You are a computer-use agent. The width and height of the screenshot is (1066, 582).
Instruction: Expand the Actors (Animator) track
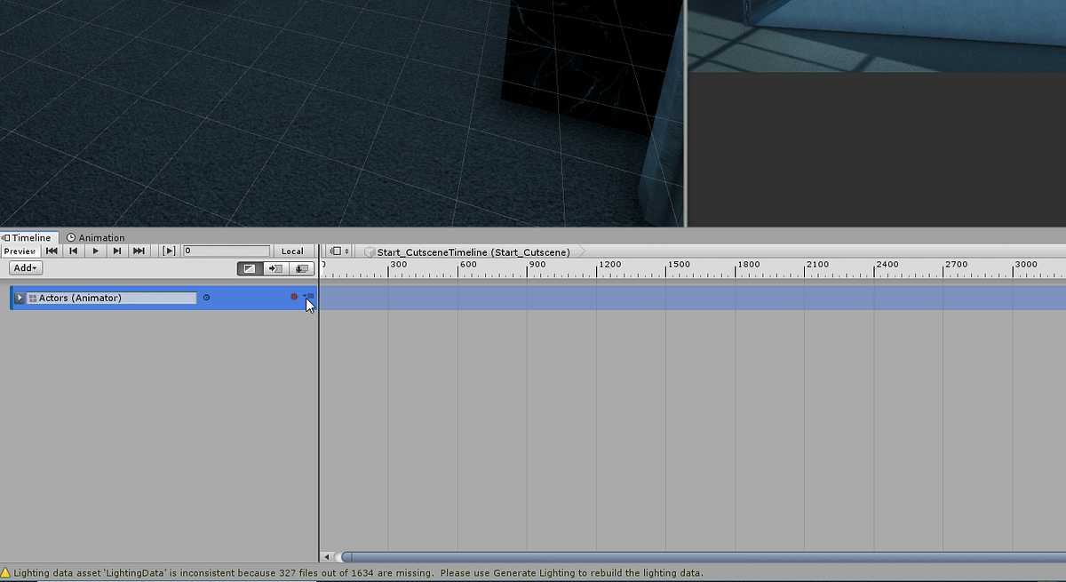[19, 298]
